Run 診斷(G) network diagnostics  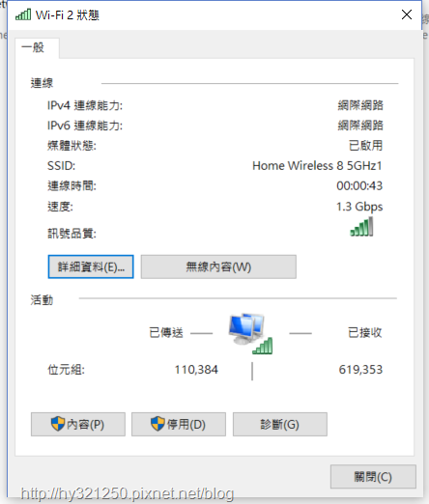(x=280, y=424)
